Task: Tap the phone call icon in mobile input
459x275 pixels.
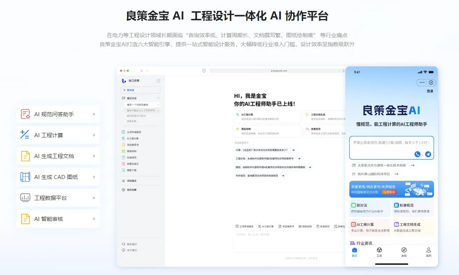Action: coord(417,154)
